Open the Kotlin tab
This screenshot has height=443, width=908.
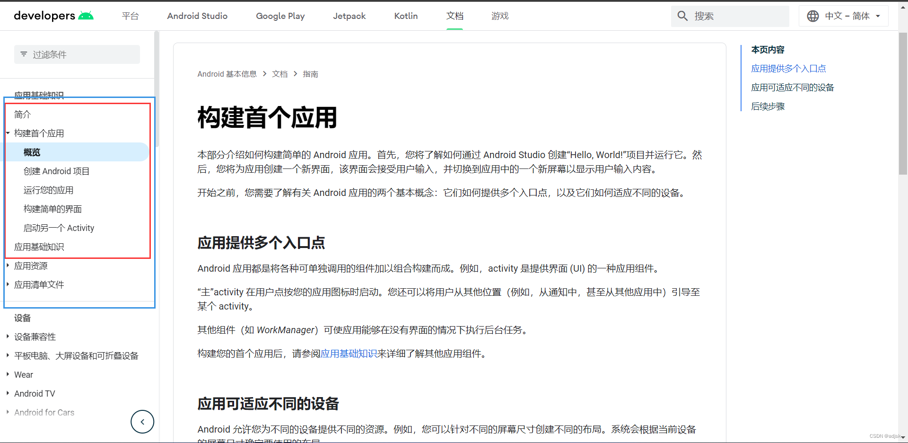coord(406,16)
